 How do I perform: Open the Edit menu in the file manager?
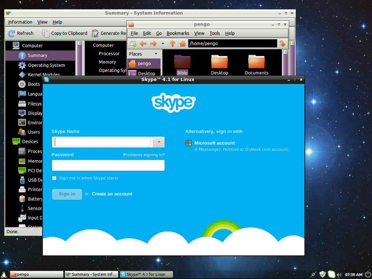pos(147,33)
